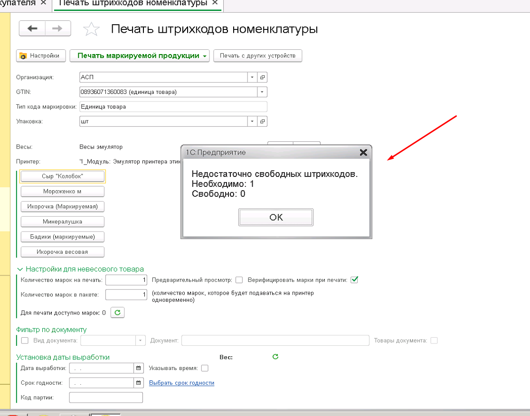Refresh available marks count

117,313
